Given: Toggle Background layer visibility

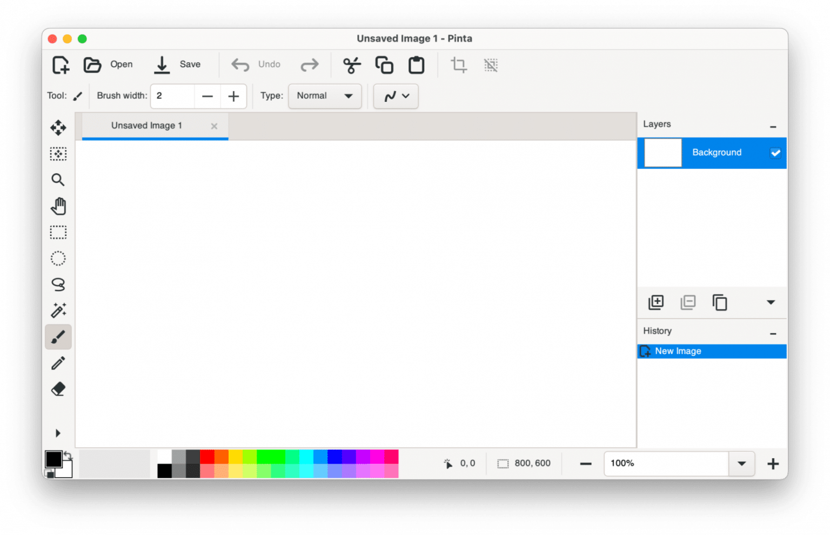Looking at the screenshot, I should [x=775, y=153].
